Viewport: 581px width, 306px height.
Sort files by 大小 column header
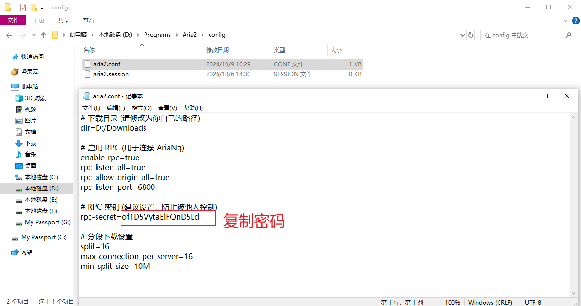tap(346, 50)
